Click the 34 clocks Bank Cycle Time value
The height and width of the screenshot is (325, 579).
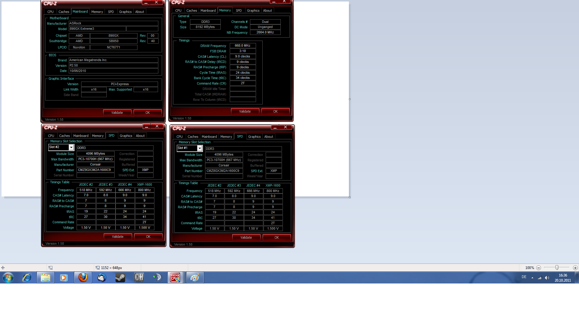[x=243, y=78]
